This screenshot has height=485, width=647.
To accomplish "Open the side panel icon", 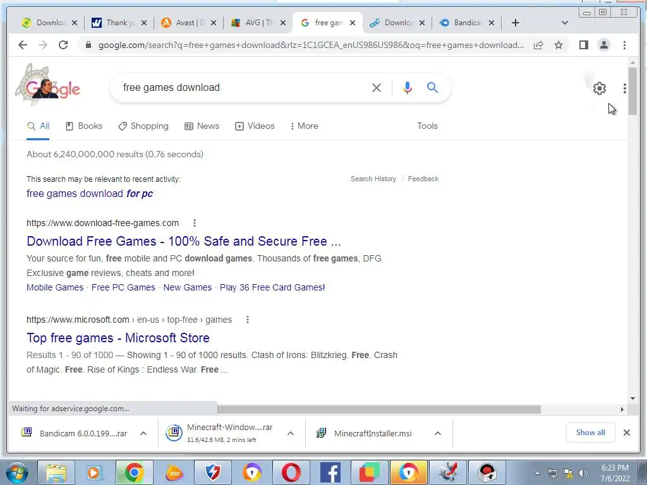I will [x=583, y=45].
